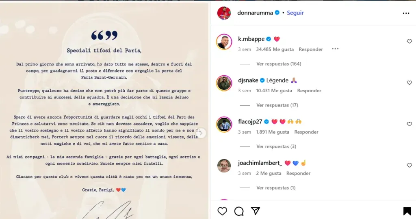Open more options on k.mbappe comment
Screen dimensions: 416x219
335,49
